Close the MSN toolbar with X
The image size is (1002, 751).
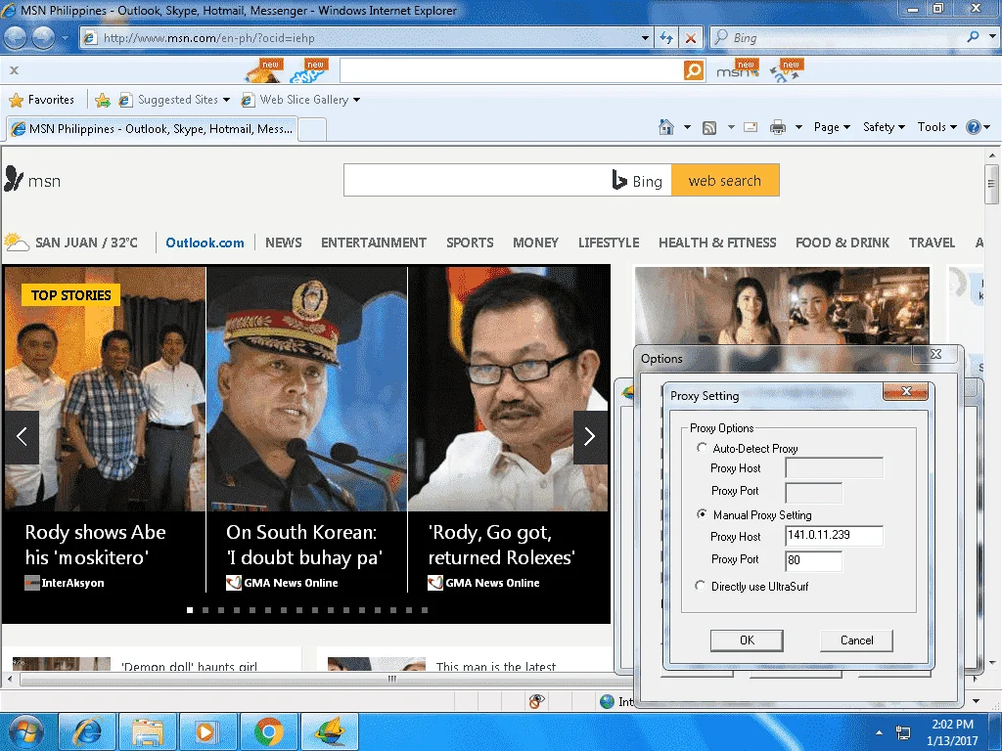[x=14, y=70]
